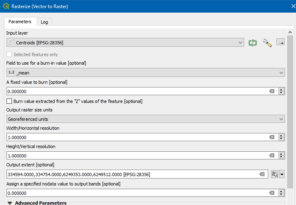Clear the Height/Vertical resolution value
Image resolution: width=296 pixels, height=205 pixels.
coord(272,155)
